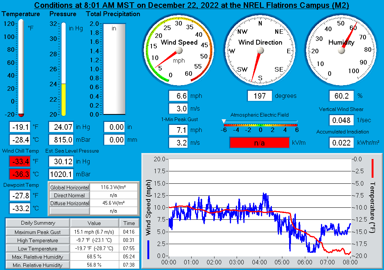Click the page title heading link
The image size is (384, 270).
[192, 5]
